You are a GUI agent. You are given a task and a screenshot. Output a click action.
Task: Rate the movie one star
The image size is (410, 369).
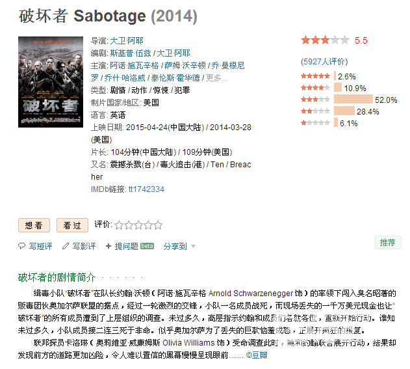tap(119, 225)
